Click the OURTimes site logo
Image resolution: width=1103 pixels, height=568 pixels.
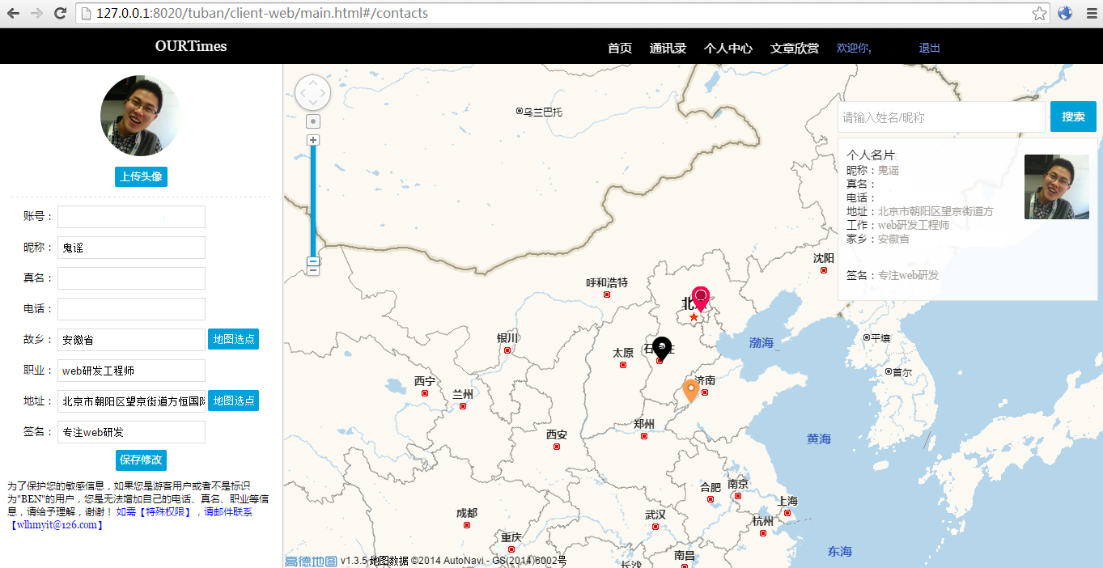191,46
